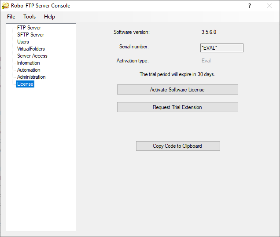Select the highlighted License item

(25, 84)
